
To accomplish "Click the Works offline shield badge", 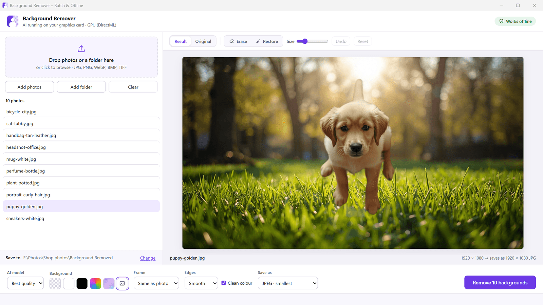I will tap(515, 21).
